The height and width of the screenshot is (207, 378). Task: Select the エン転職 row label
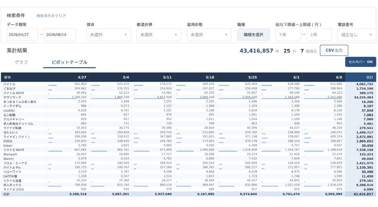9,115
